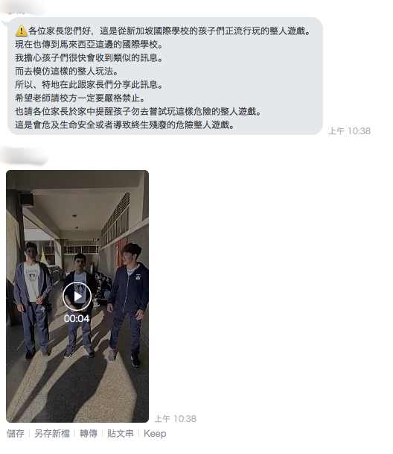The width and height of the screenshot is (393, 454).
Task: Click the blurred sender name above the video
Action: click(x=25, y=156)
